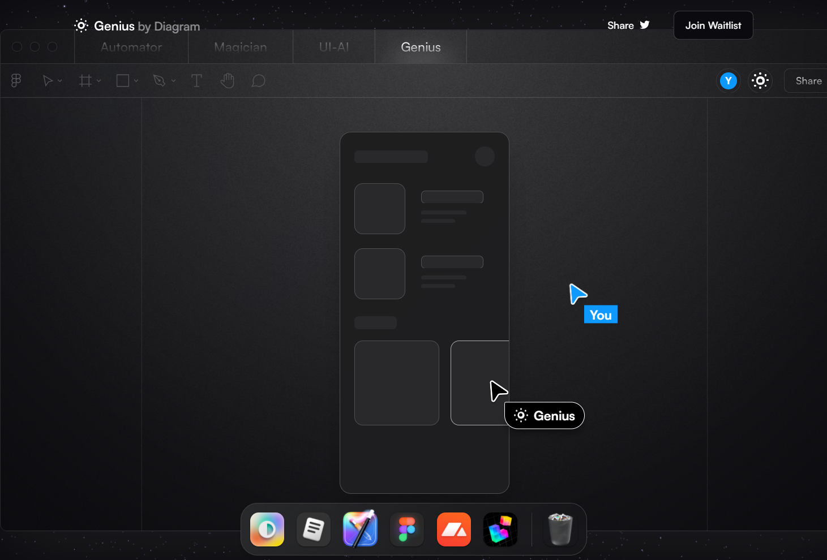Select the Text tool

pyautogui.click(x=196, y=81)
